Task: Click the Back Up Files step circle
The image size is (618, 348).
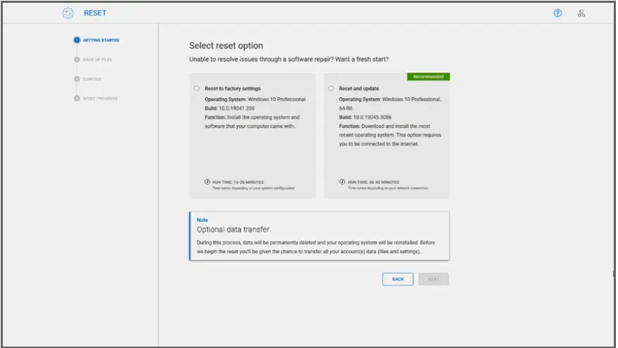Action: click(77, 60)
